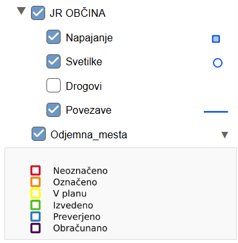Toggle the JR OBČINA group checkbox
Image resolution: width=238 pixels, height=243 pixels.
tap(38, 13)
